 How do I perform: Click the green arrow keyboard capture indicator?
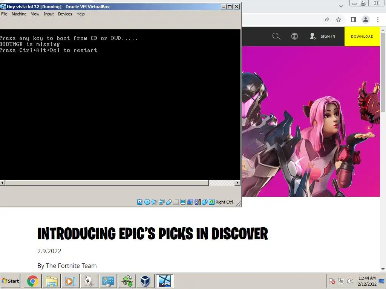point(212,202)
